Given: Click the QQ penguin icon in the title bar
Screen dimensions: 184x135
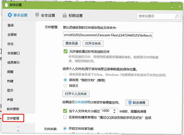Looking at the screenshot, I should pos(6,5).
